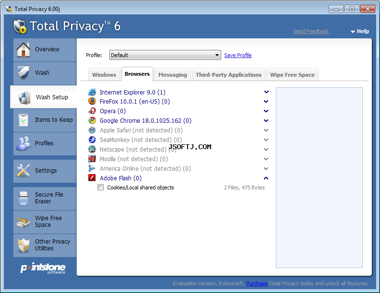
Task: Click the Adobe Flash icon
Action: coord(92,178)
